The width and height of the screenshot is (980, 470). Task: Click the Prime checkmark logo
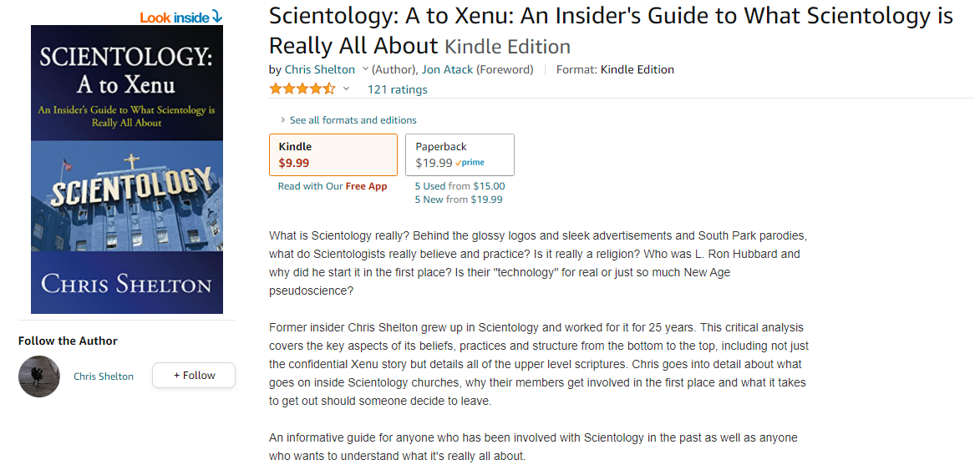(x=470, y=164)
